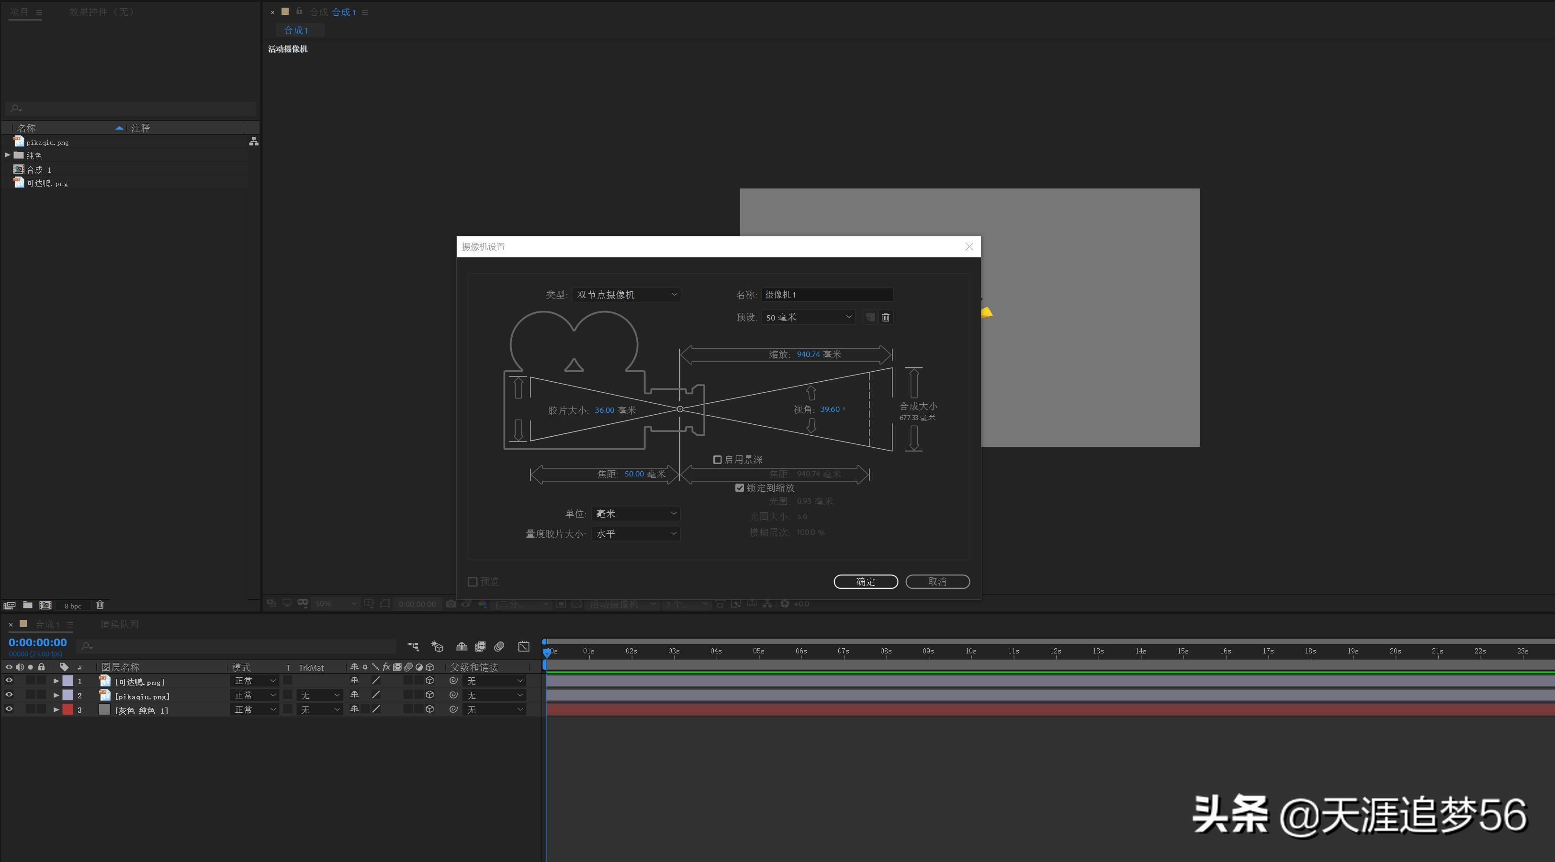Image resolution: width=1555 pixels, height=862 pixels.
Task: Open the 类型 camera type dropdown
Action: [626, 295]
